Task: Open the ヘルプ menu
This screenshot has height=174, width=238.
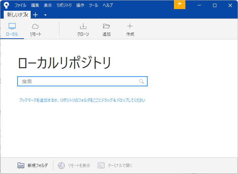Action: [108, 5]
